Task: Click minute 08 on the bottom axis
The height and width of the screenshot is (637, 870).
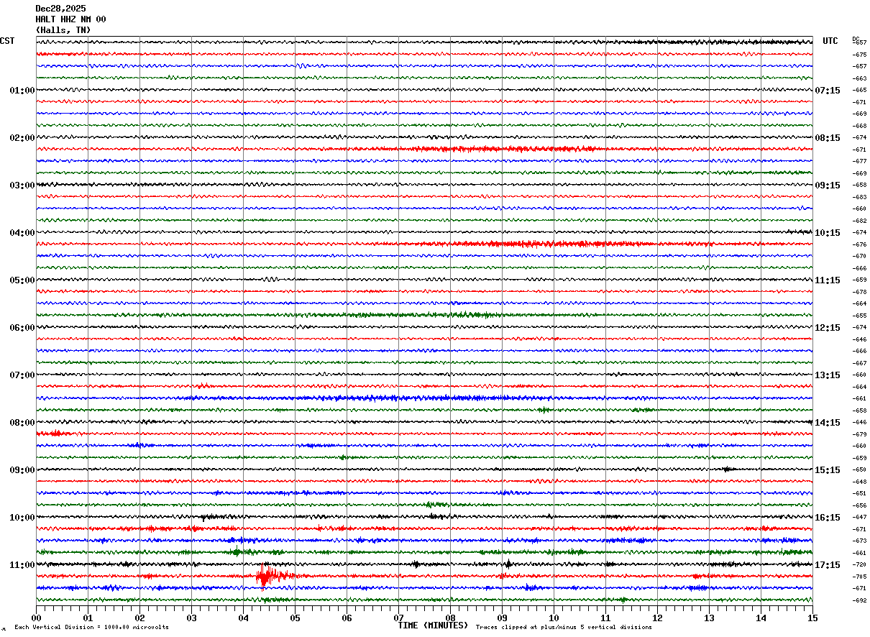Action: click(450, 618)
